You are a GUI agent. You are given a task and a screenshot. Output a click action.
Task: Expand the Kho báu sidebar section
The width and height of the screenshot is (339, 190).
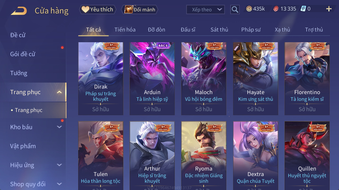point(59,127)
